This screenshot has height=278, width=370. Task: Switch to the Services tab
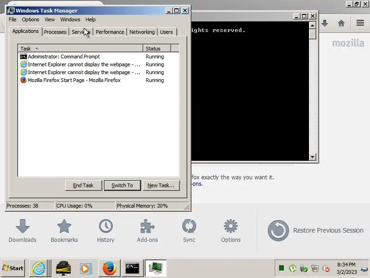pos(81,32)
